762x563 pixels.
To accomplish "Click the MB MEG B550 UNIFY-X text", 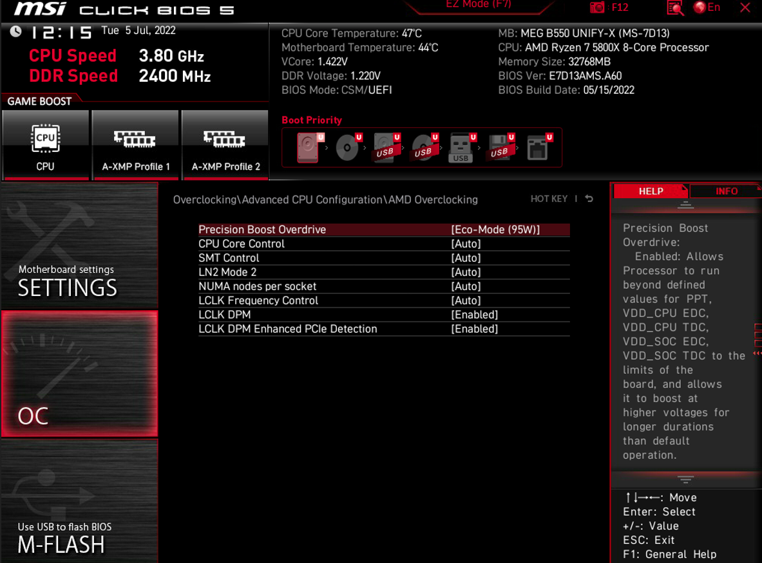I will click(584, 33).
